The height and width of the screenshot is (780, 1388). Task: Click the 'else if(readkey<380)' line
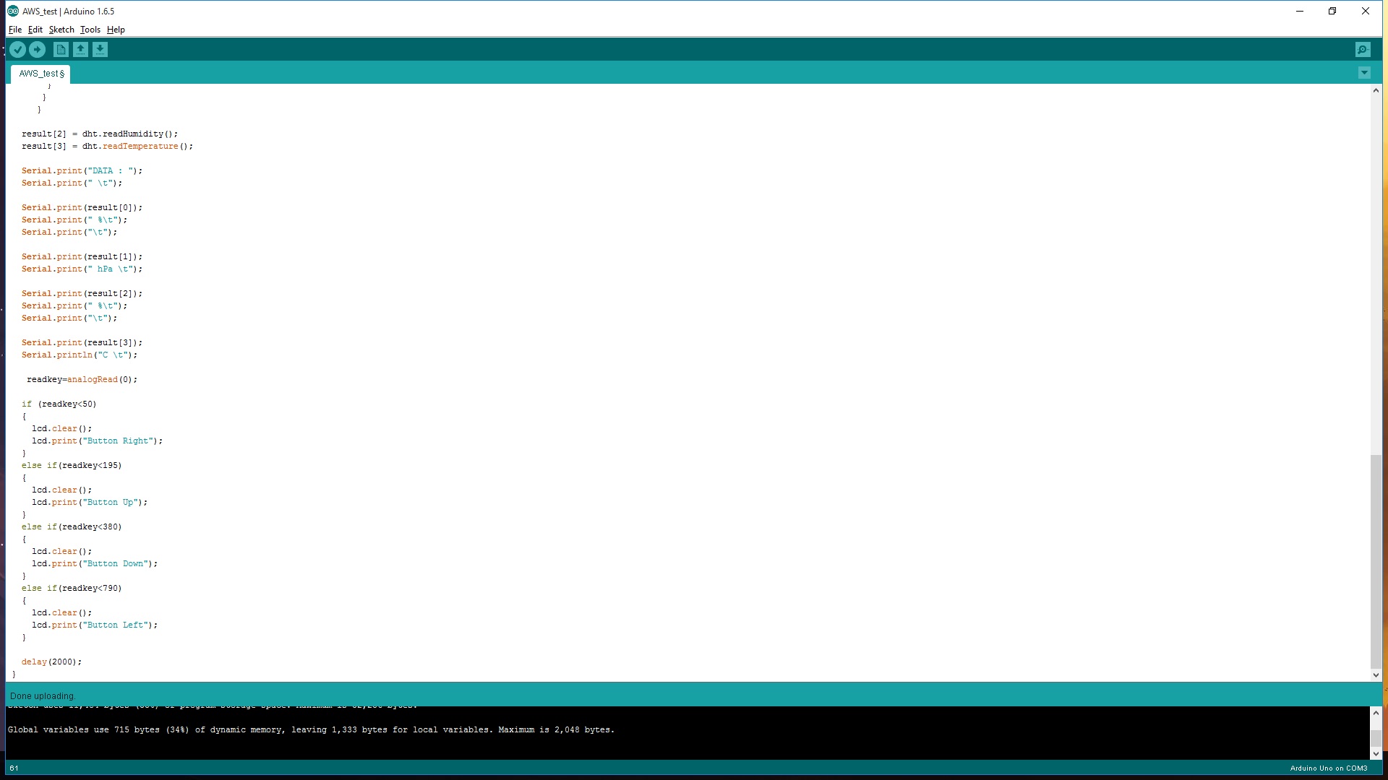click(72, 527)
